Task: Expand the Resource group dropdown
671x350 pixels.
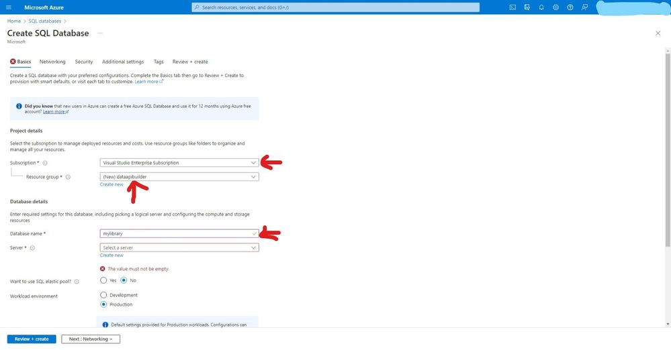Action: [x=179, y=176]
